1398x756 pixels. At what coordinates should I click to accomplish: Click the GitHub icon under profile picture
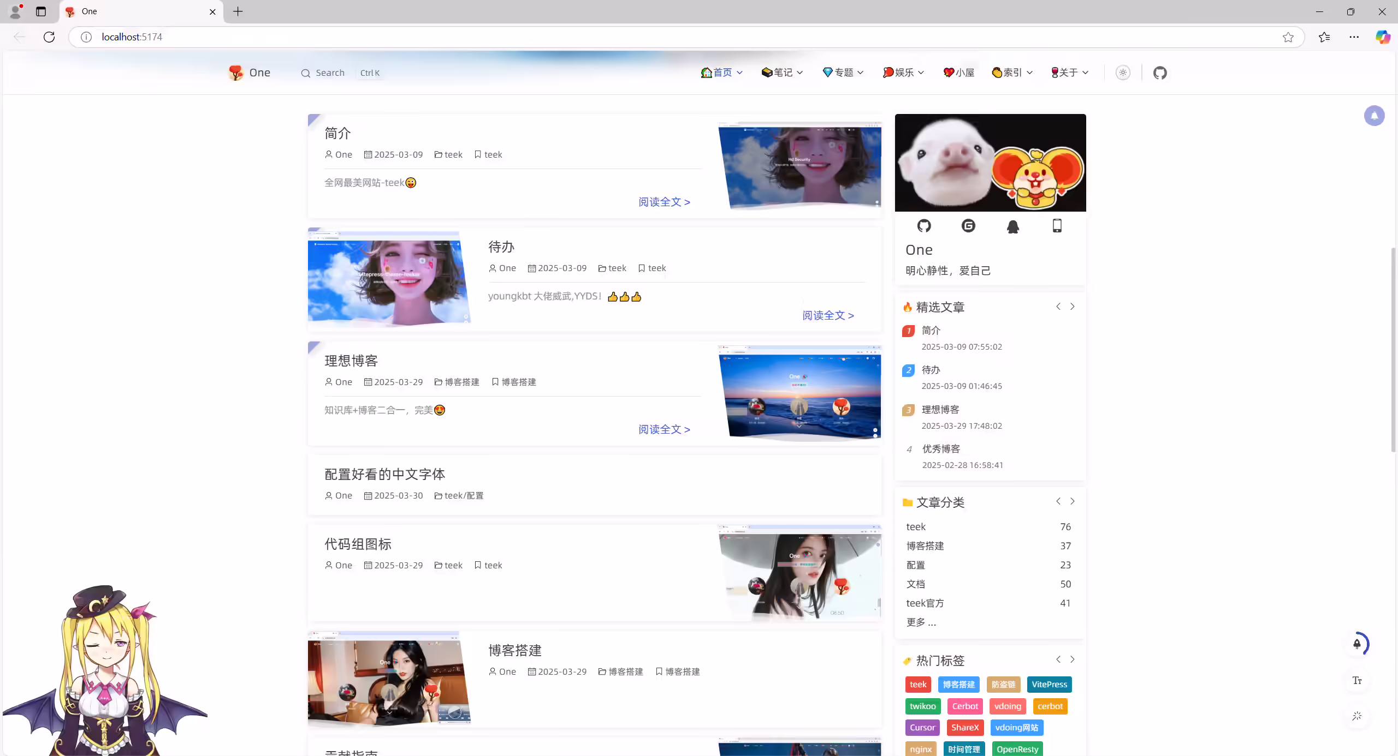[924, 226]
